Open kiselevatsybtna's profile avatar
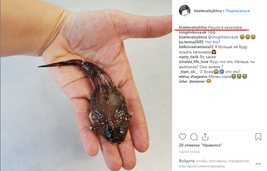Screen dimensions: 267x171 click(x=185, y=11)
